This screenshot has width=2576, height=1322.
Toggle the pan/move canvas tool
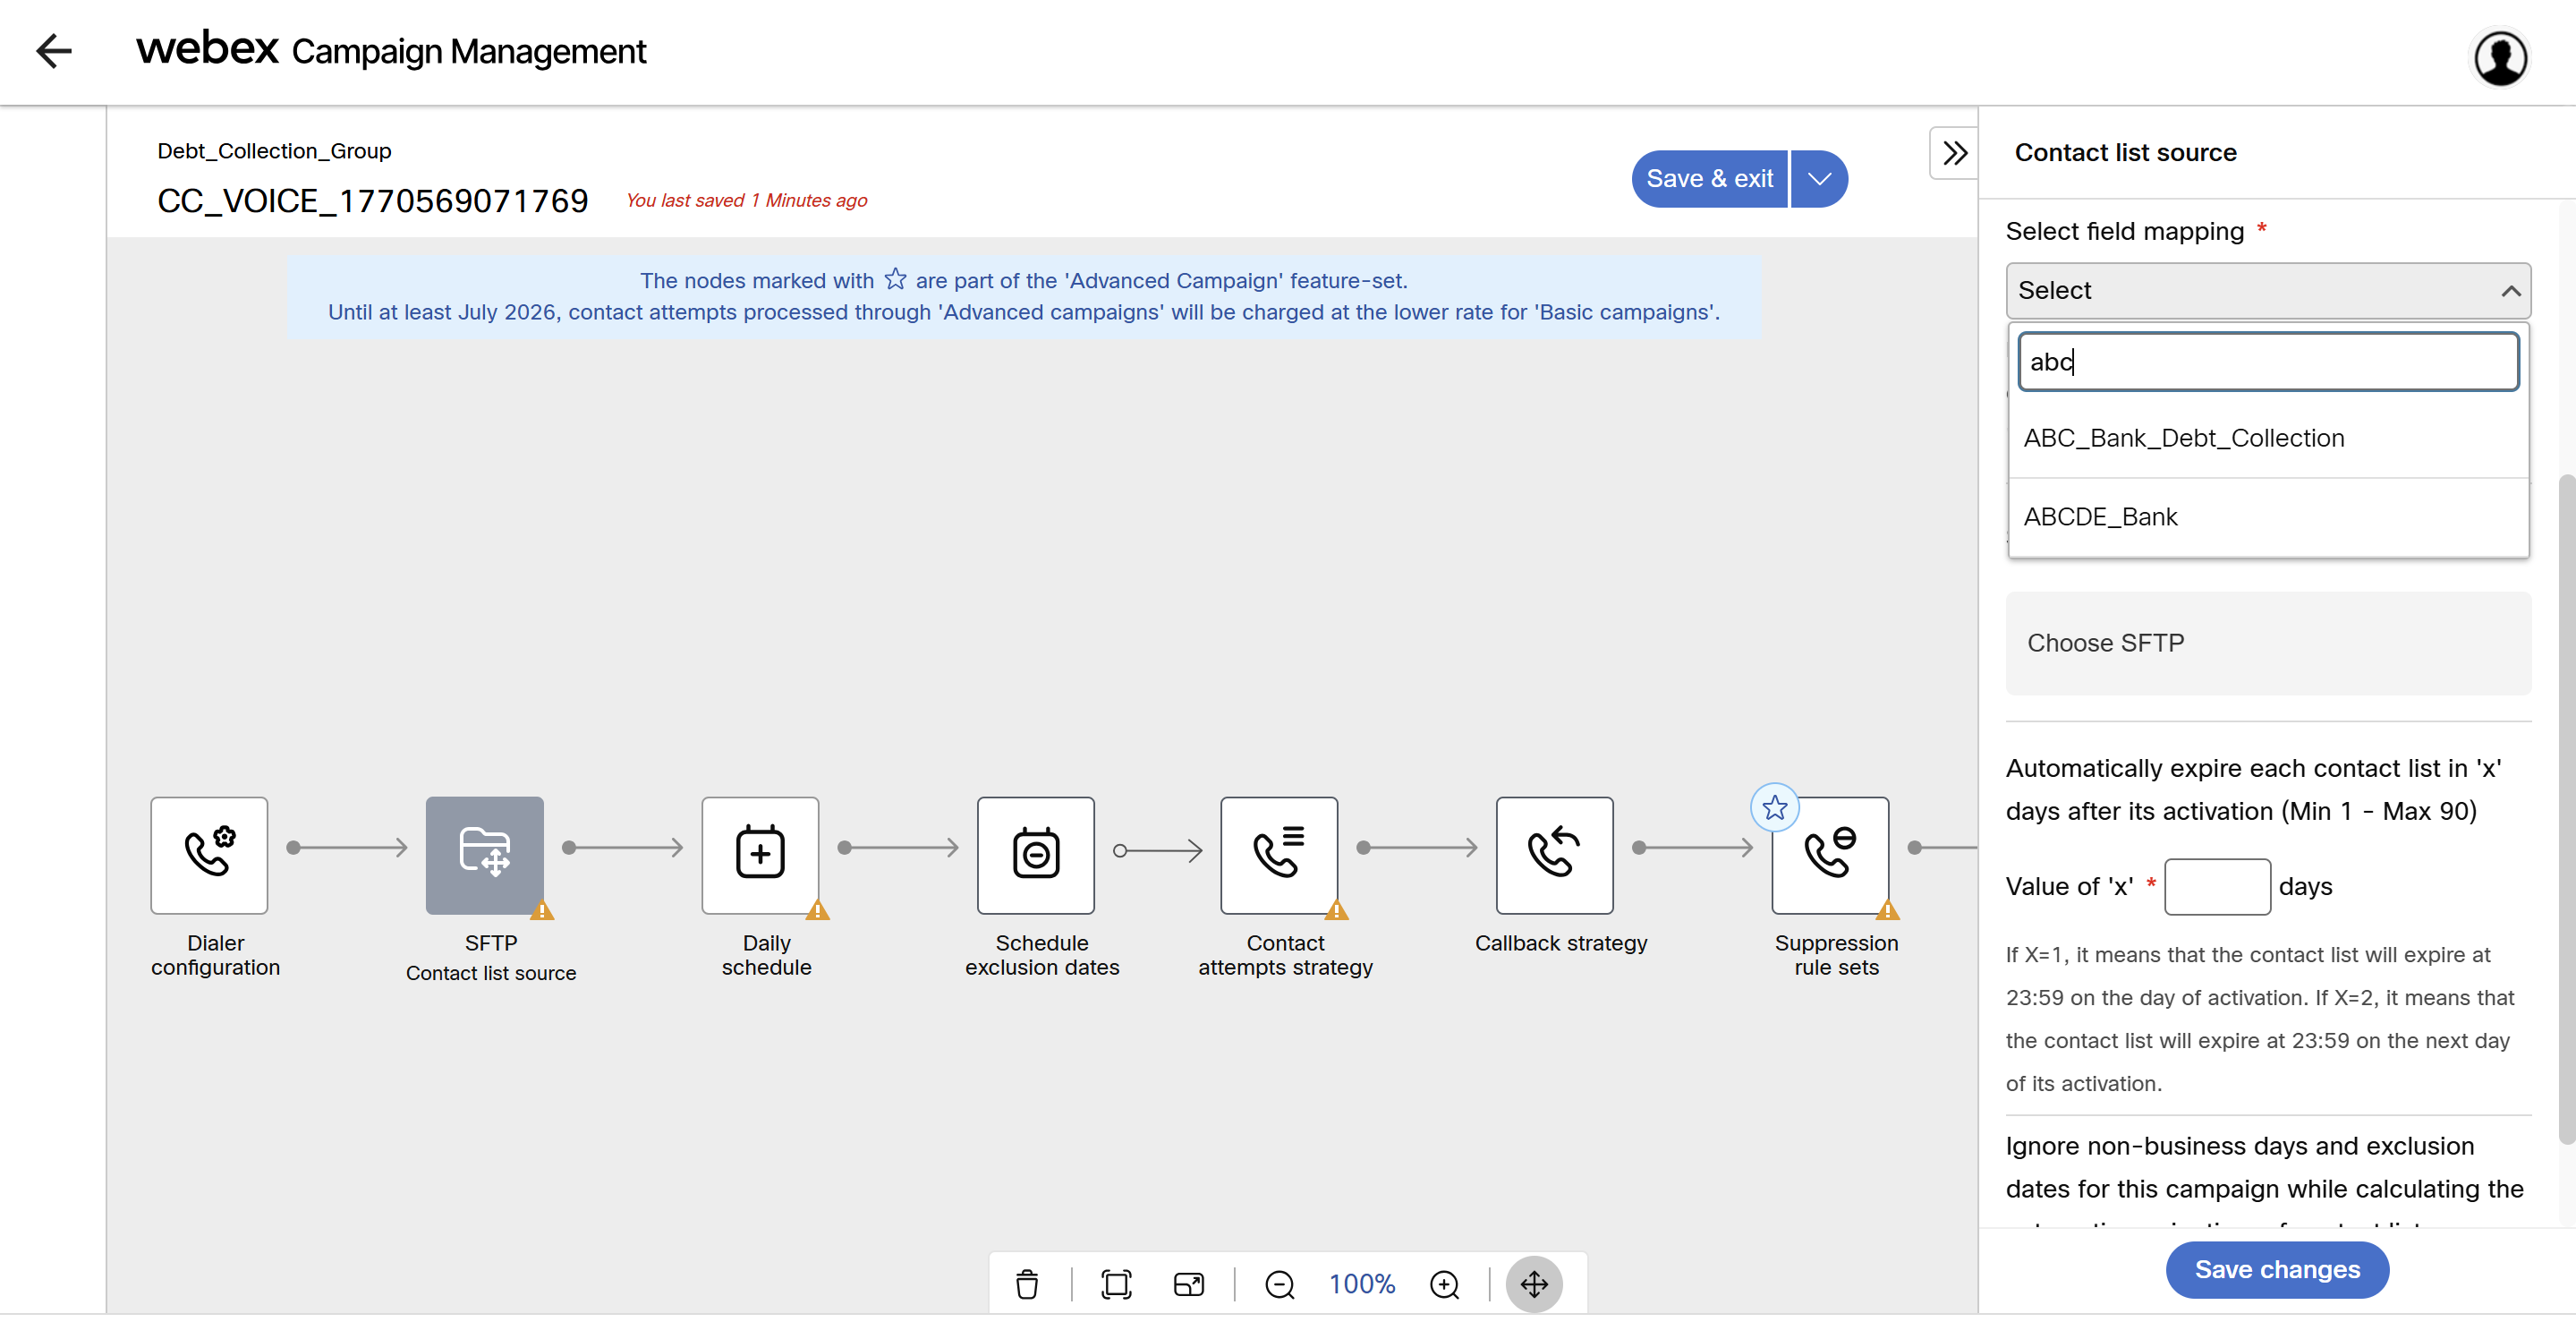click(x=1533, y=1283)
